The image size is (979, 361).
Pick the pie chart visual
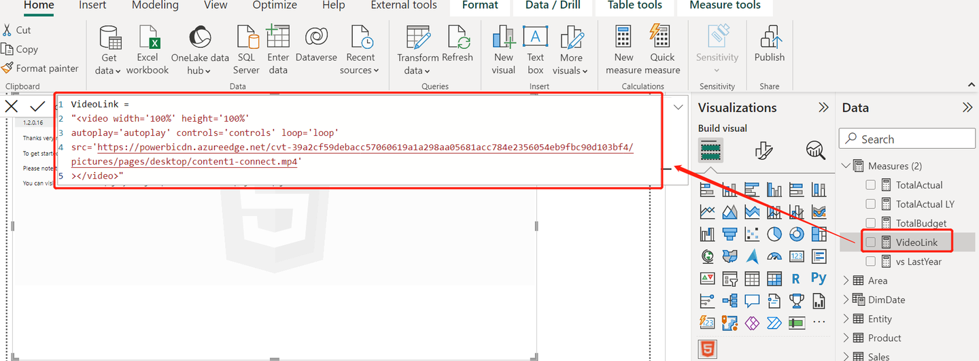[774, 235]
